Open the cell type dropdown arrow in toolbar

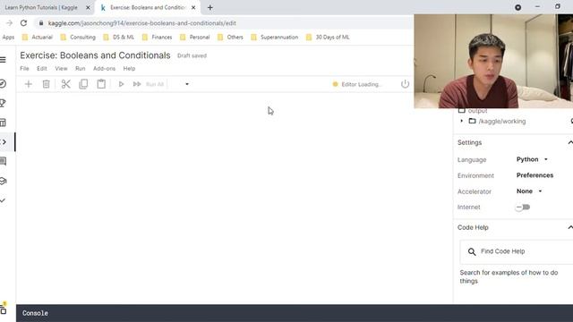pyautogui.click(x=187, y=84)
